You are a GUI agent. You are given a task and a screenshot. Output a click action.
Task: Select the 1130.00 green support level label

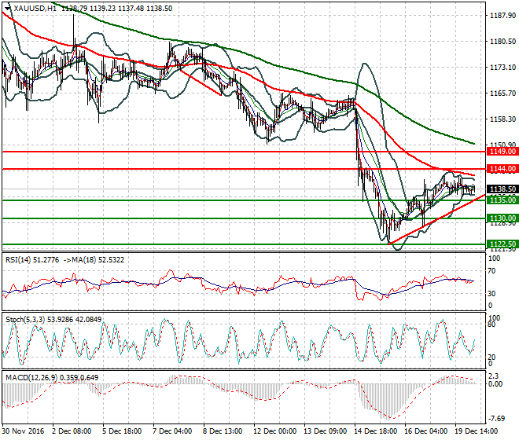[502, 218]
